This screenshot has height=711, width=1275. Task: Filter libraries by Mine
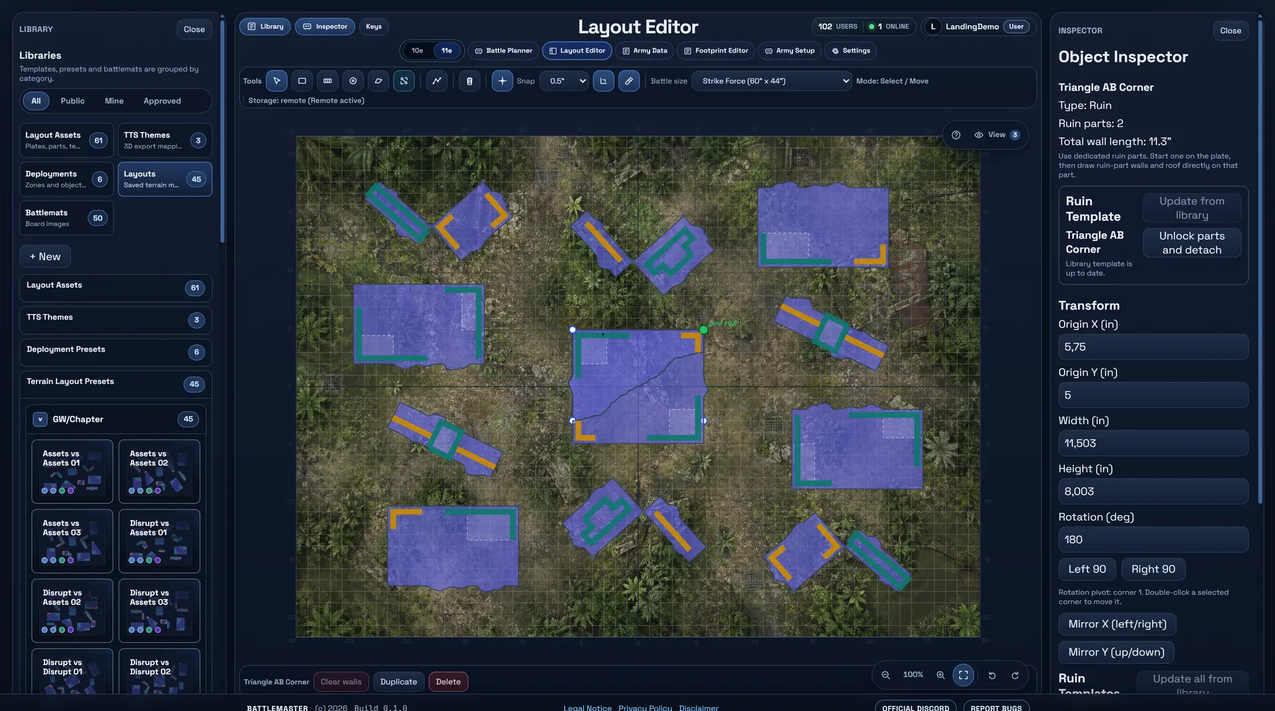(114, 101)
